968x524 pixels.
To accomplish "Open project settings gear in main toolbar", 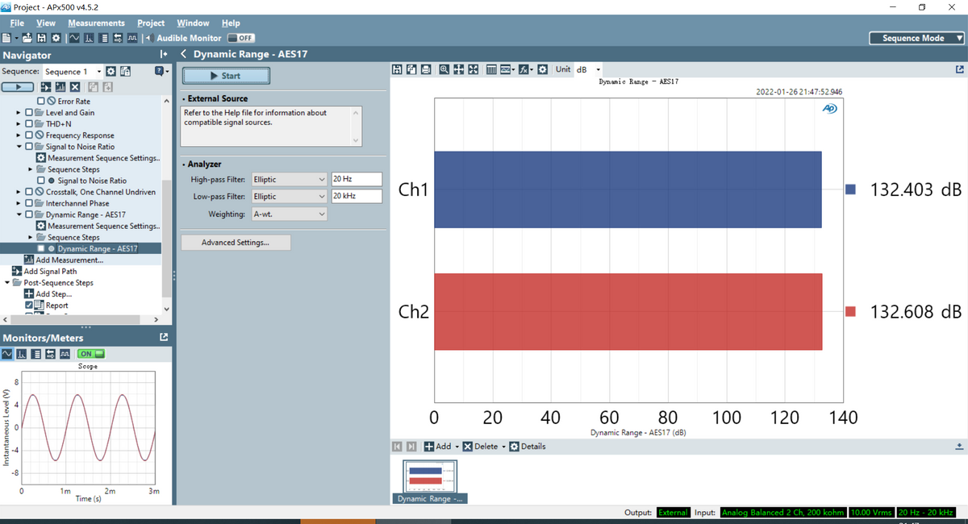I will point(56,38).
